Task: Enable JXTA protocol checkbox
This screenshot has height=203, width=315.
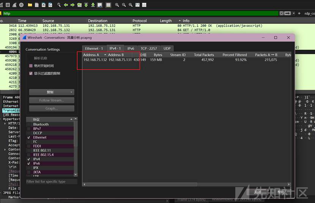Action: tap(29, 172)
